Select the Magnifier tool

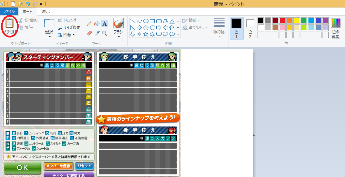[x=104, y=33]
